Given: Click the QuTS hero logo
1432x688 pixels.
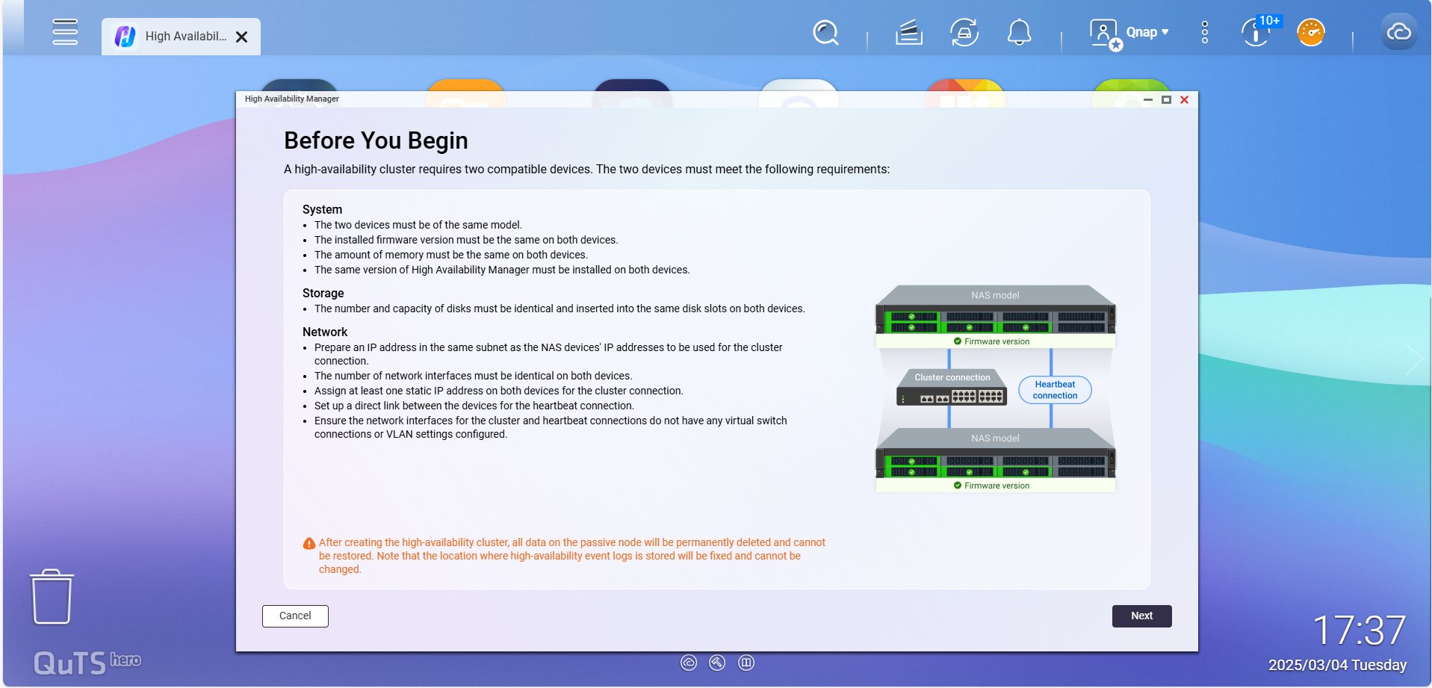Looking at the screenshot, I should [87, 663].
